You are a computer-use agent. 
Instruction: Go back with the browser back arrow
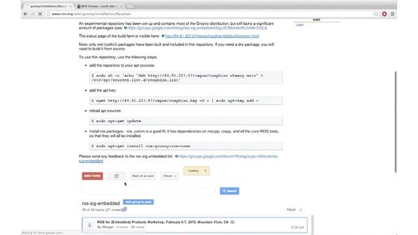tap(25, 14)
